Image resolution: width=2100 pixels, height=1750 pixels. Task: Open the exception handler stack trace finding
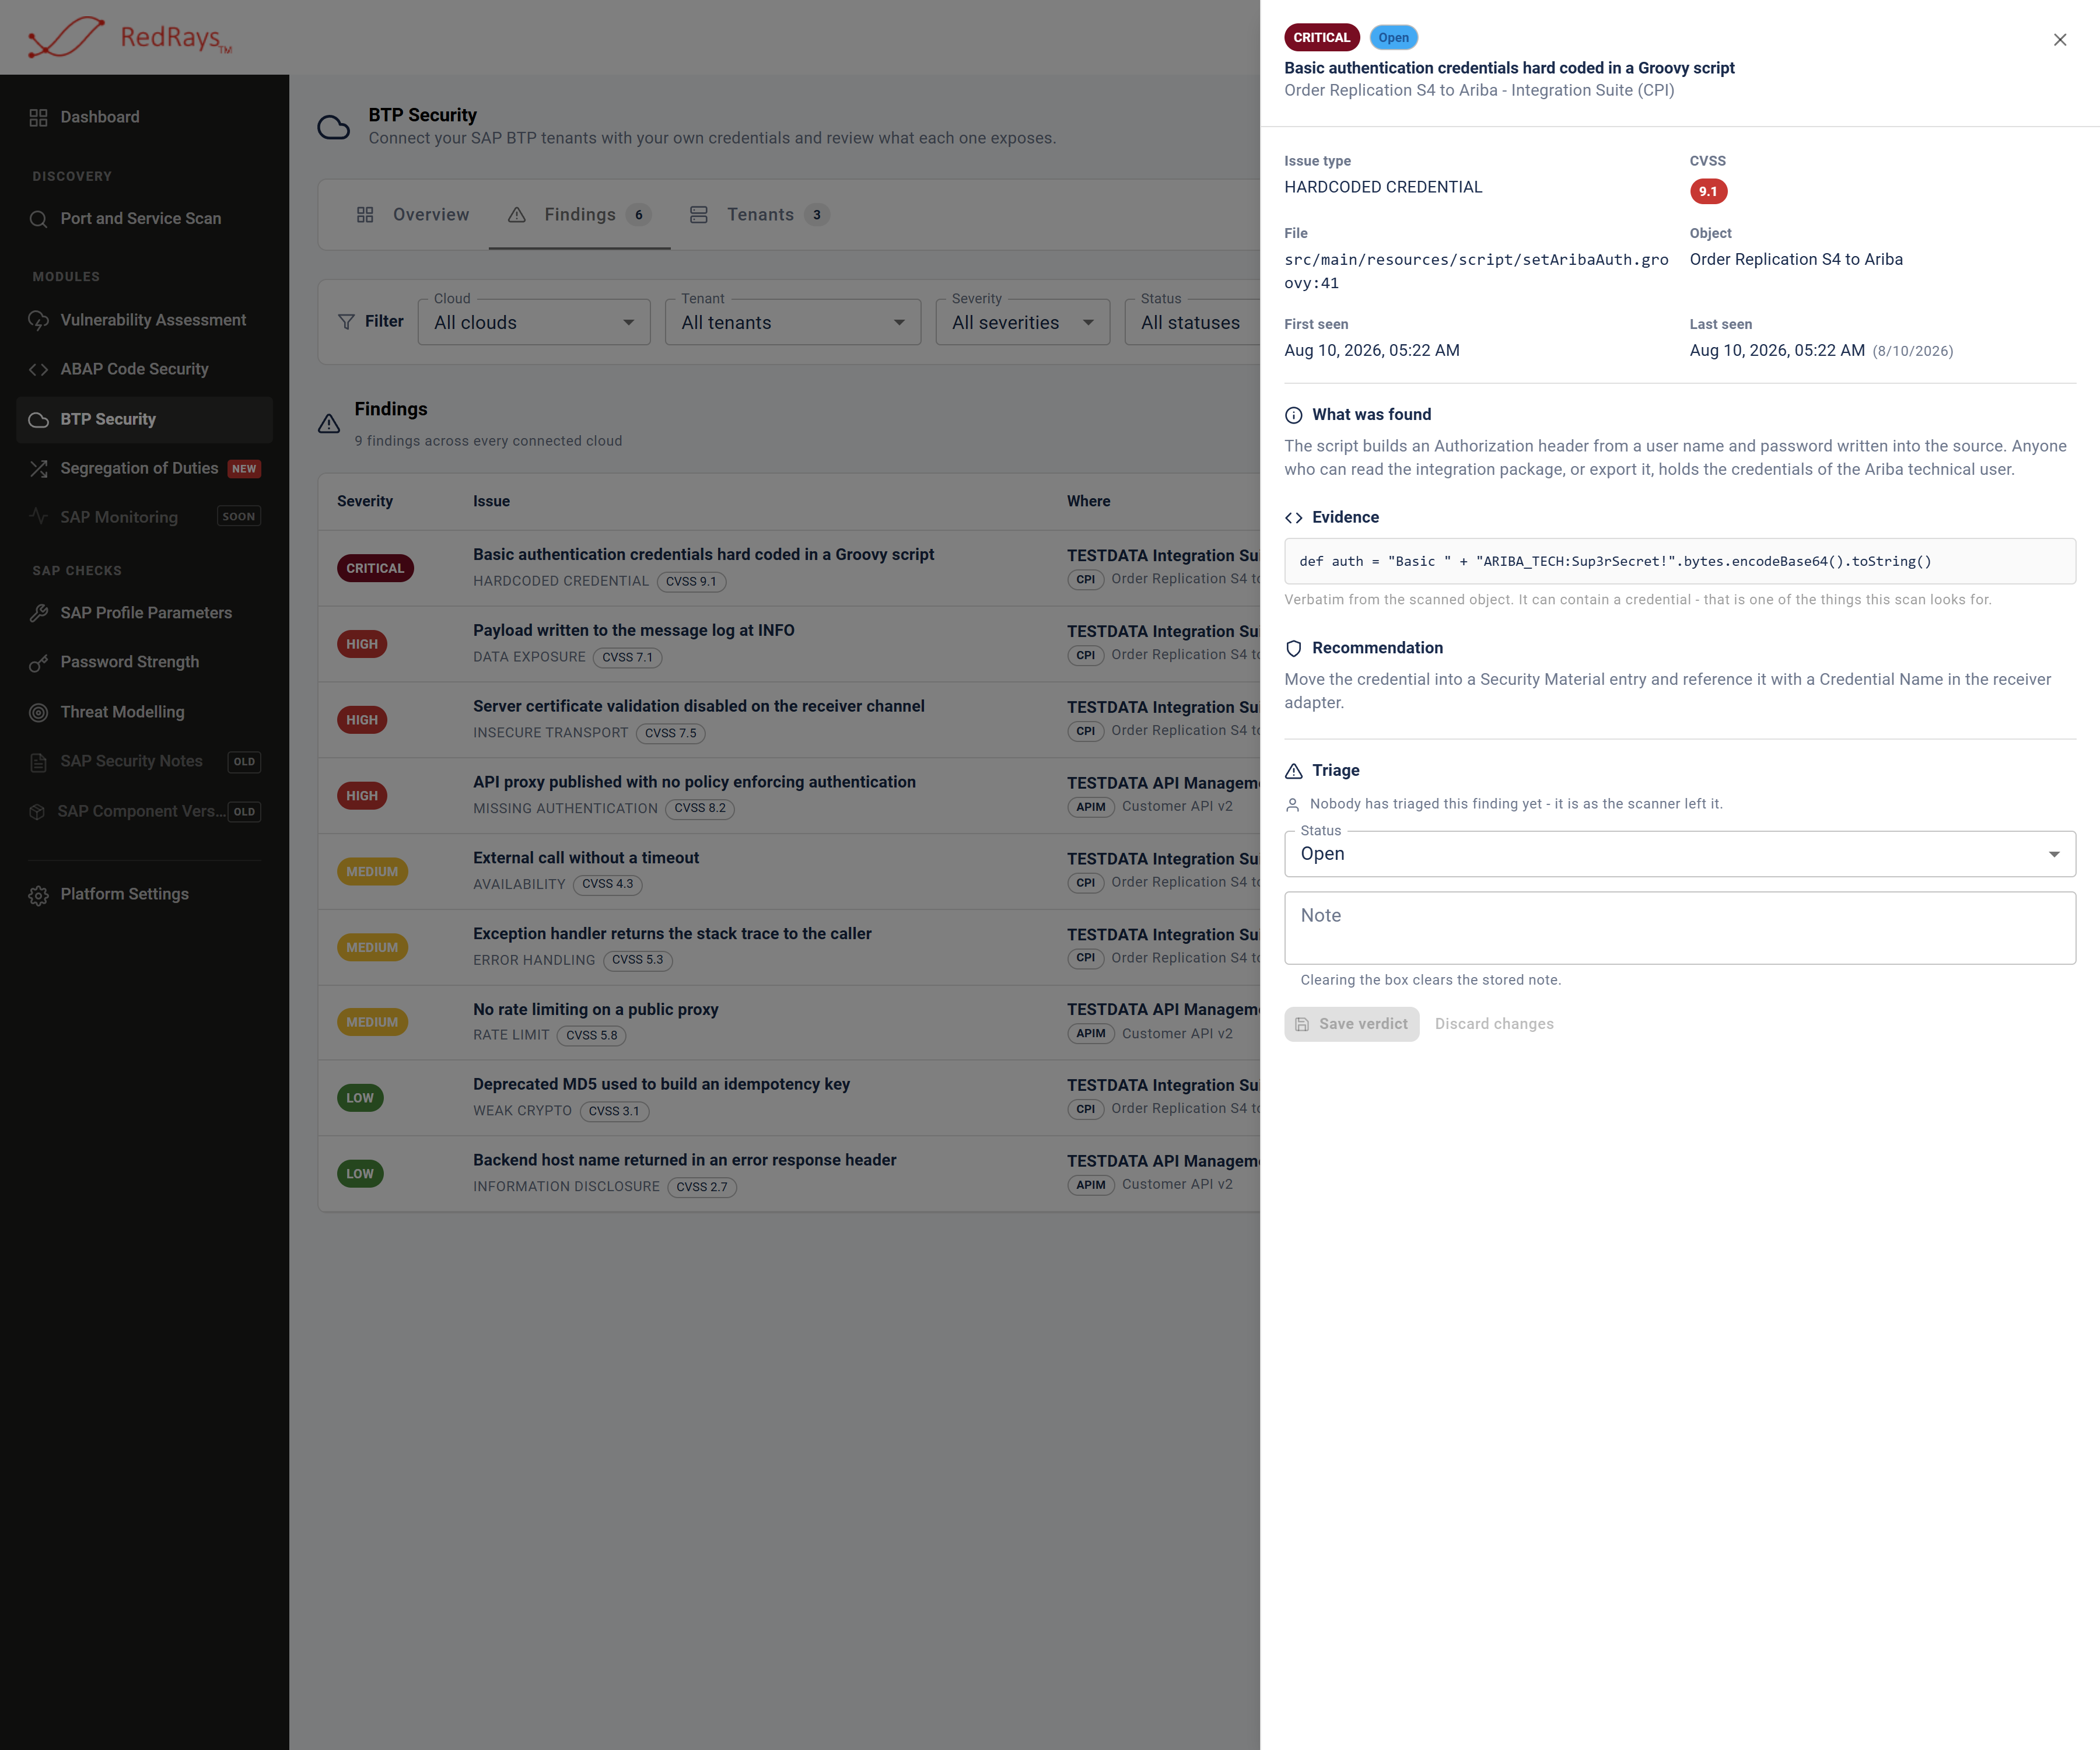(789, 947)
